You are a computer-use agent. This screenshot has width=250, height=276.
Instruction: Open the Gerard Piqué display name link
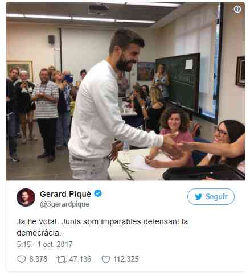click(65, 194)
